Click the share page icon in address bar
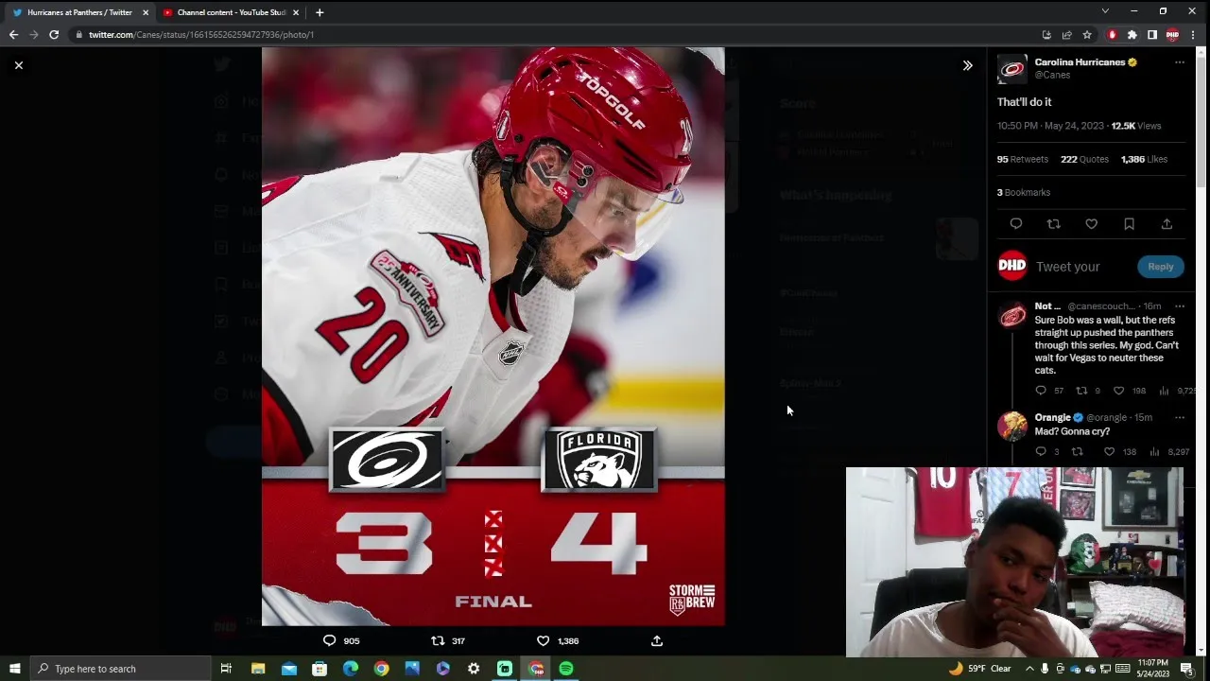This screenshot has width=1210, height=681. click(1066, 34)
